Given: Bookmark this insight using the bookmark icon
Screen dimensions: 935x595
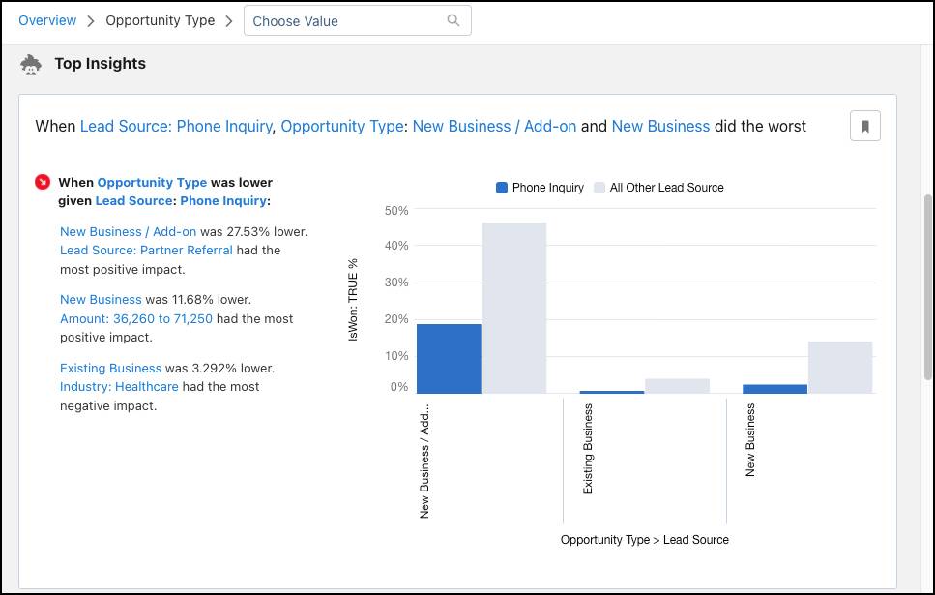Looking at the screenshot, I should click(x=865, y=125).
